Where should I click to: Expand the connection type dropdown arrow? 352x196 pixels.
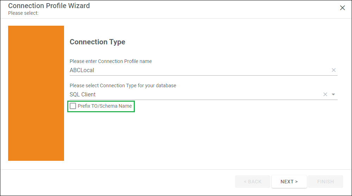pyautogui.click(x=333, y=95)
